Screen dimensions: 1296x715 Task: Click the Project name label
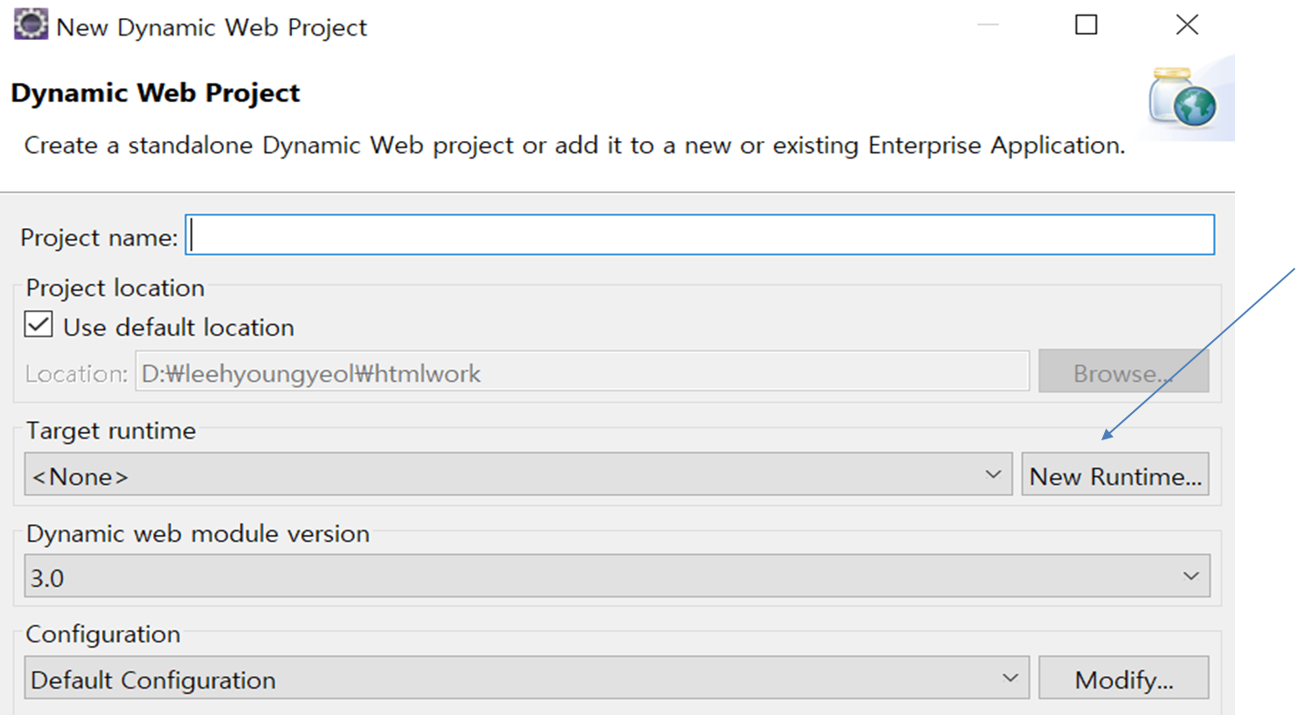pyautogui.click(x=98, y=237)
